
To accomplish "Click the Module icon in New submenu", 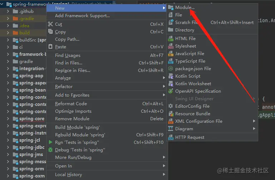I will click(171, 8).
